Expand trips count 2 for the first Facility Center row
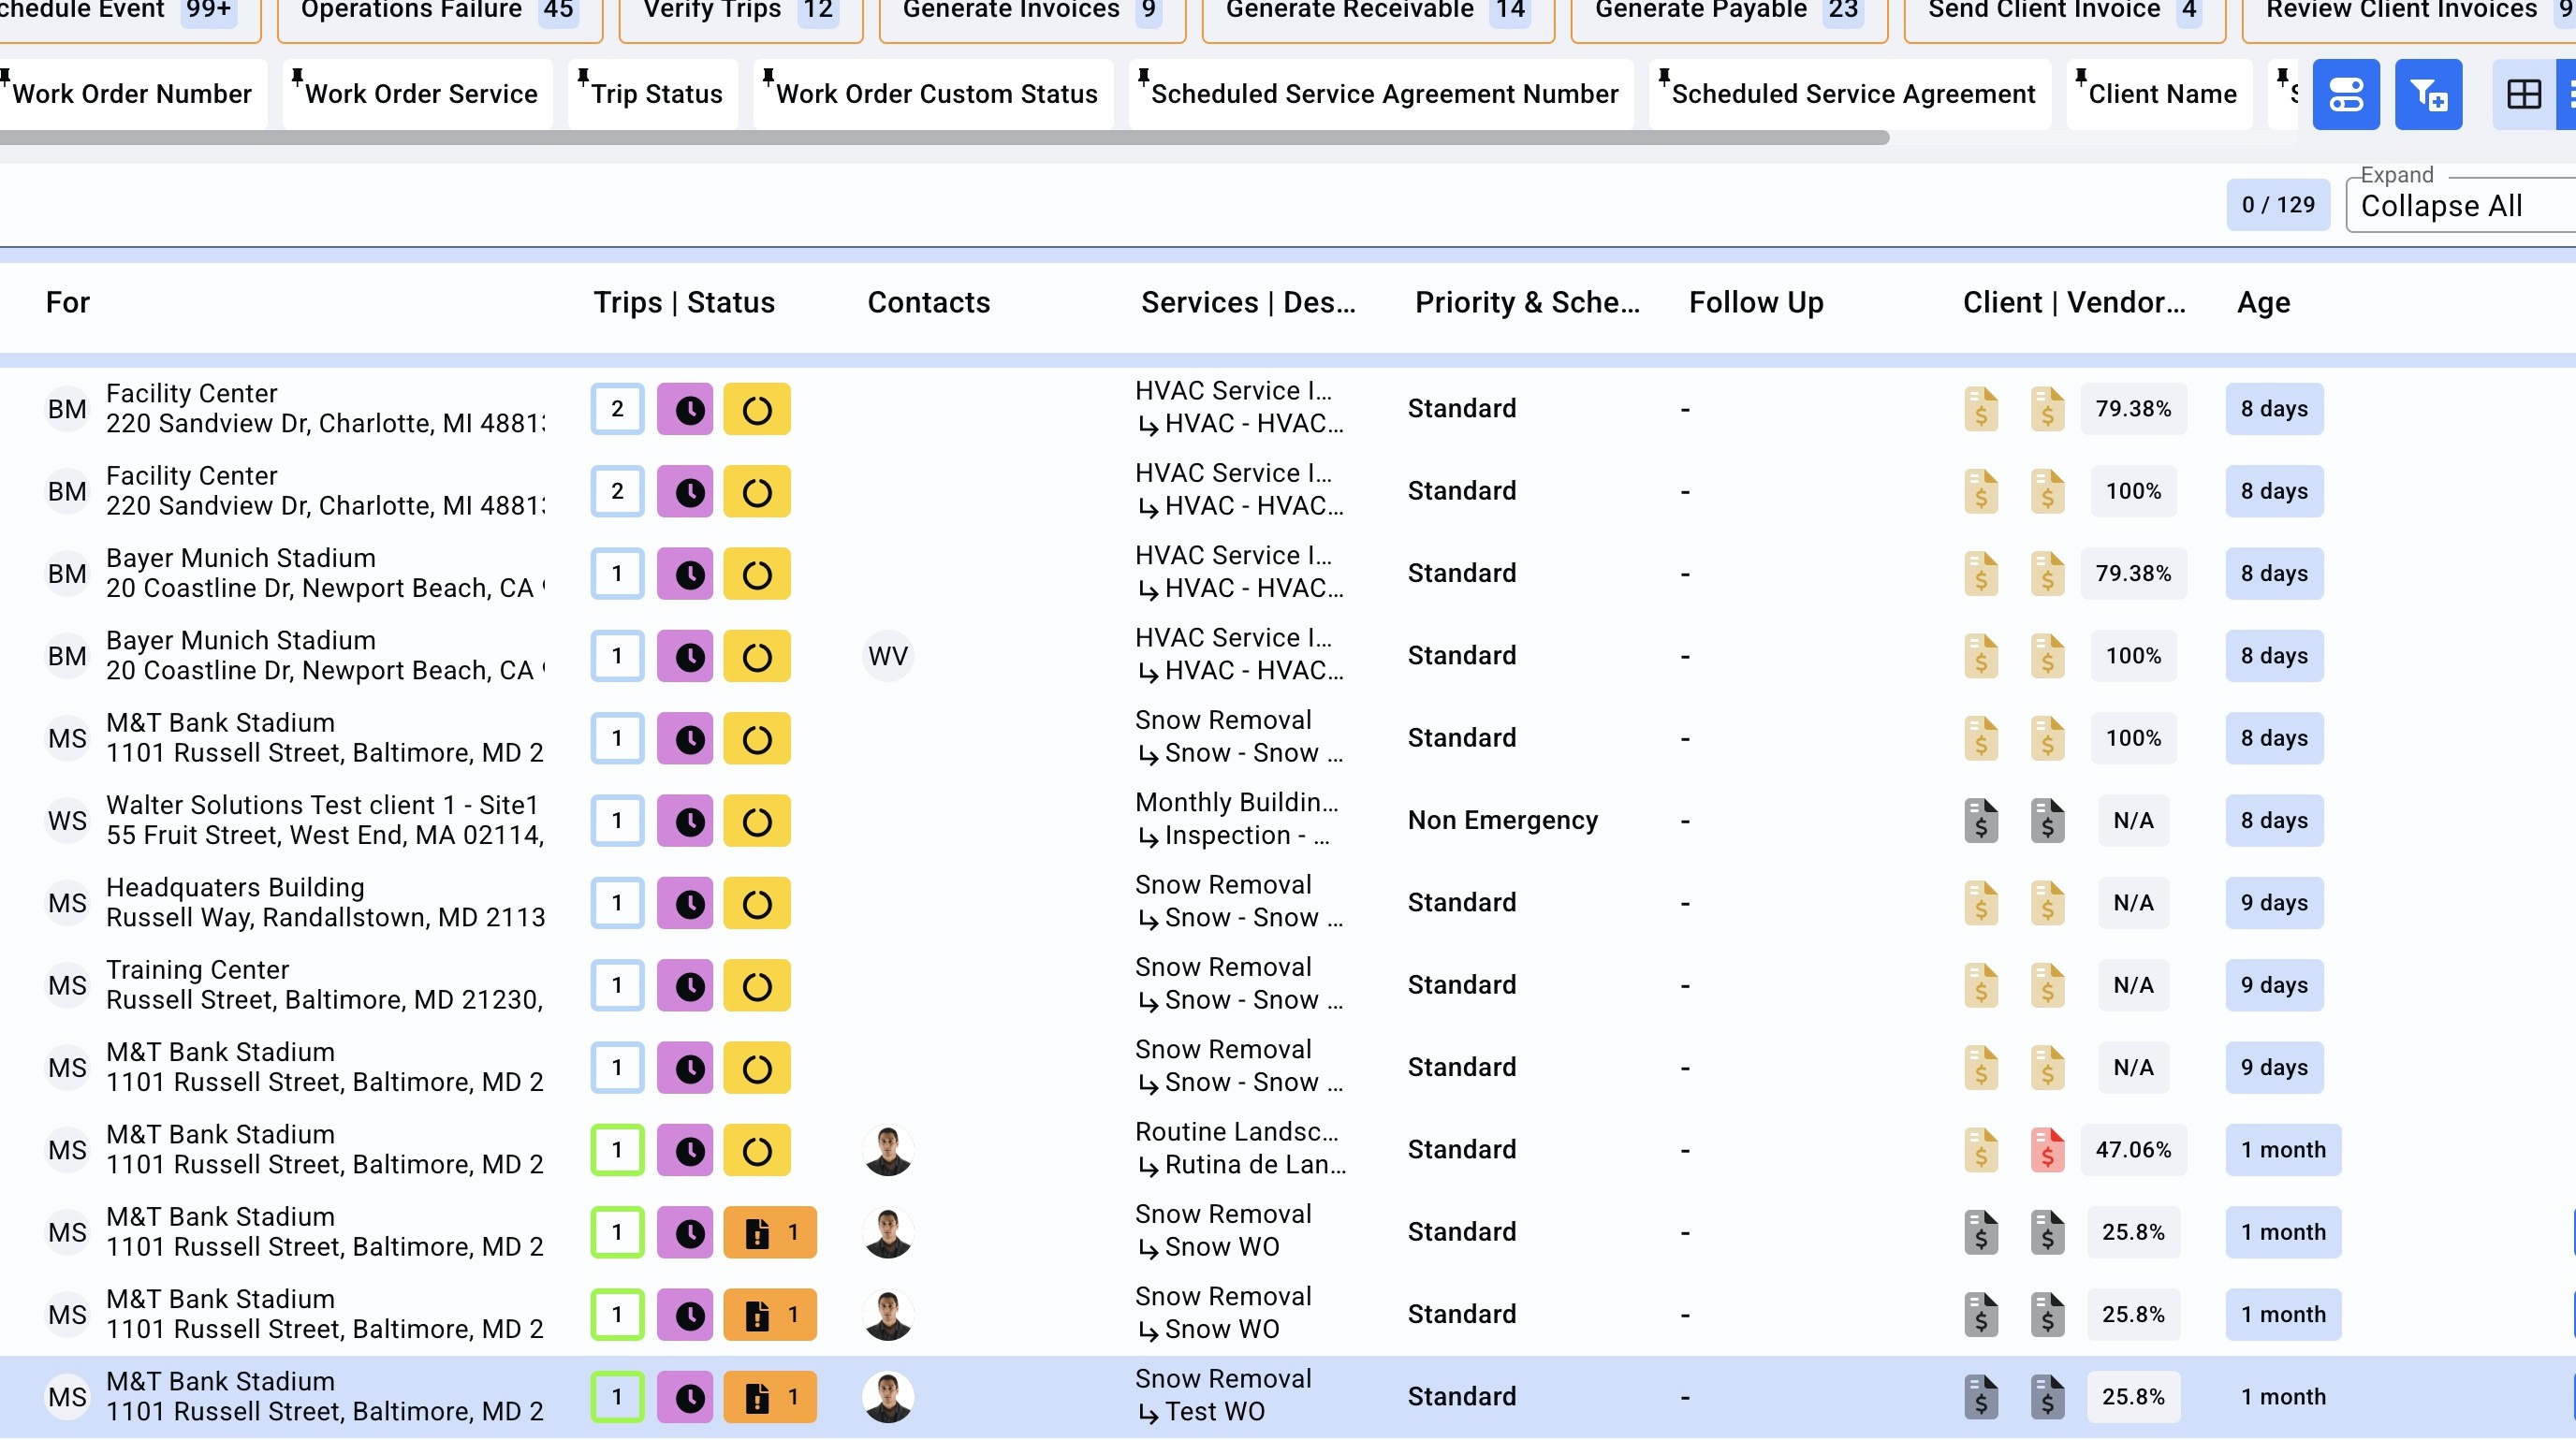Screen dimensions: 2576x1440 click(x=617, y=410)
